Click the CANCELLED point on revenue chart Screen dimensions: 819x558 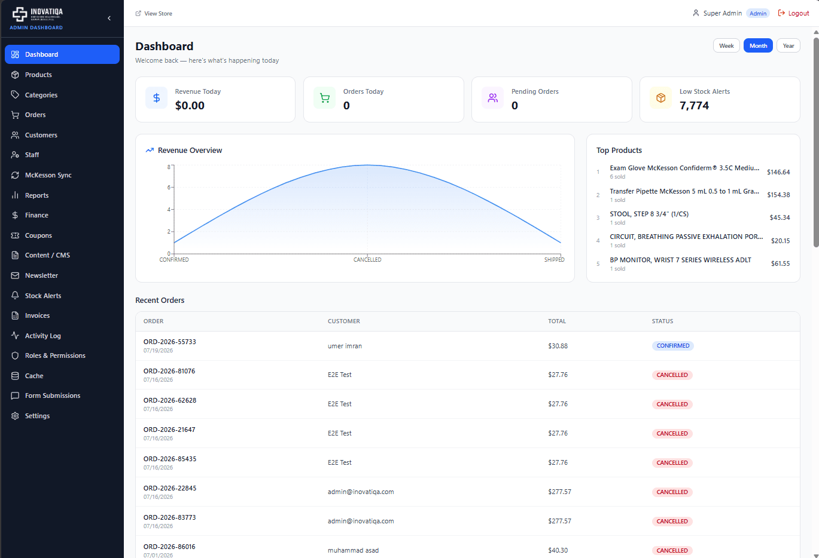tap(367, 165)
